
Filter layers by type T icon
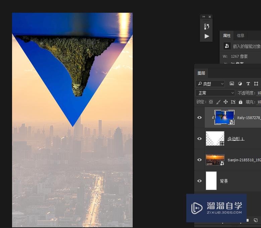pyautogui.click(x=248, y=83)
